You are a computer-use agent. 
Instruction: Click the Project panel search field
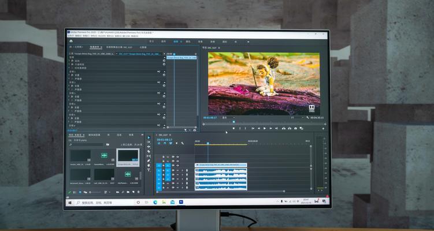86,144
